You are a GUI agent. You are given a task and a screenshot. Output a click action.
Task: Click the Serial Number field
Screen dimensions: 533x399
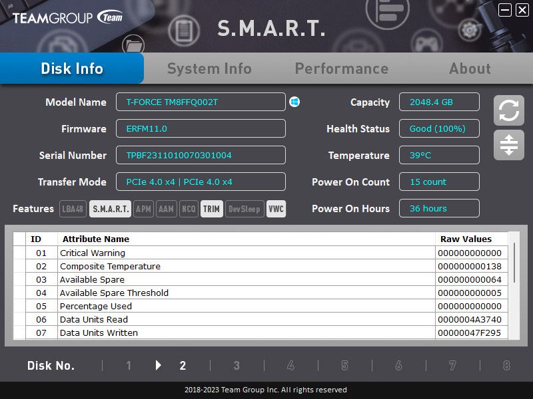tap(201, 156)
